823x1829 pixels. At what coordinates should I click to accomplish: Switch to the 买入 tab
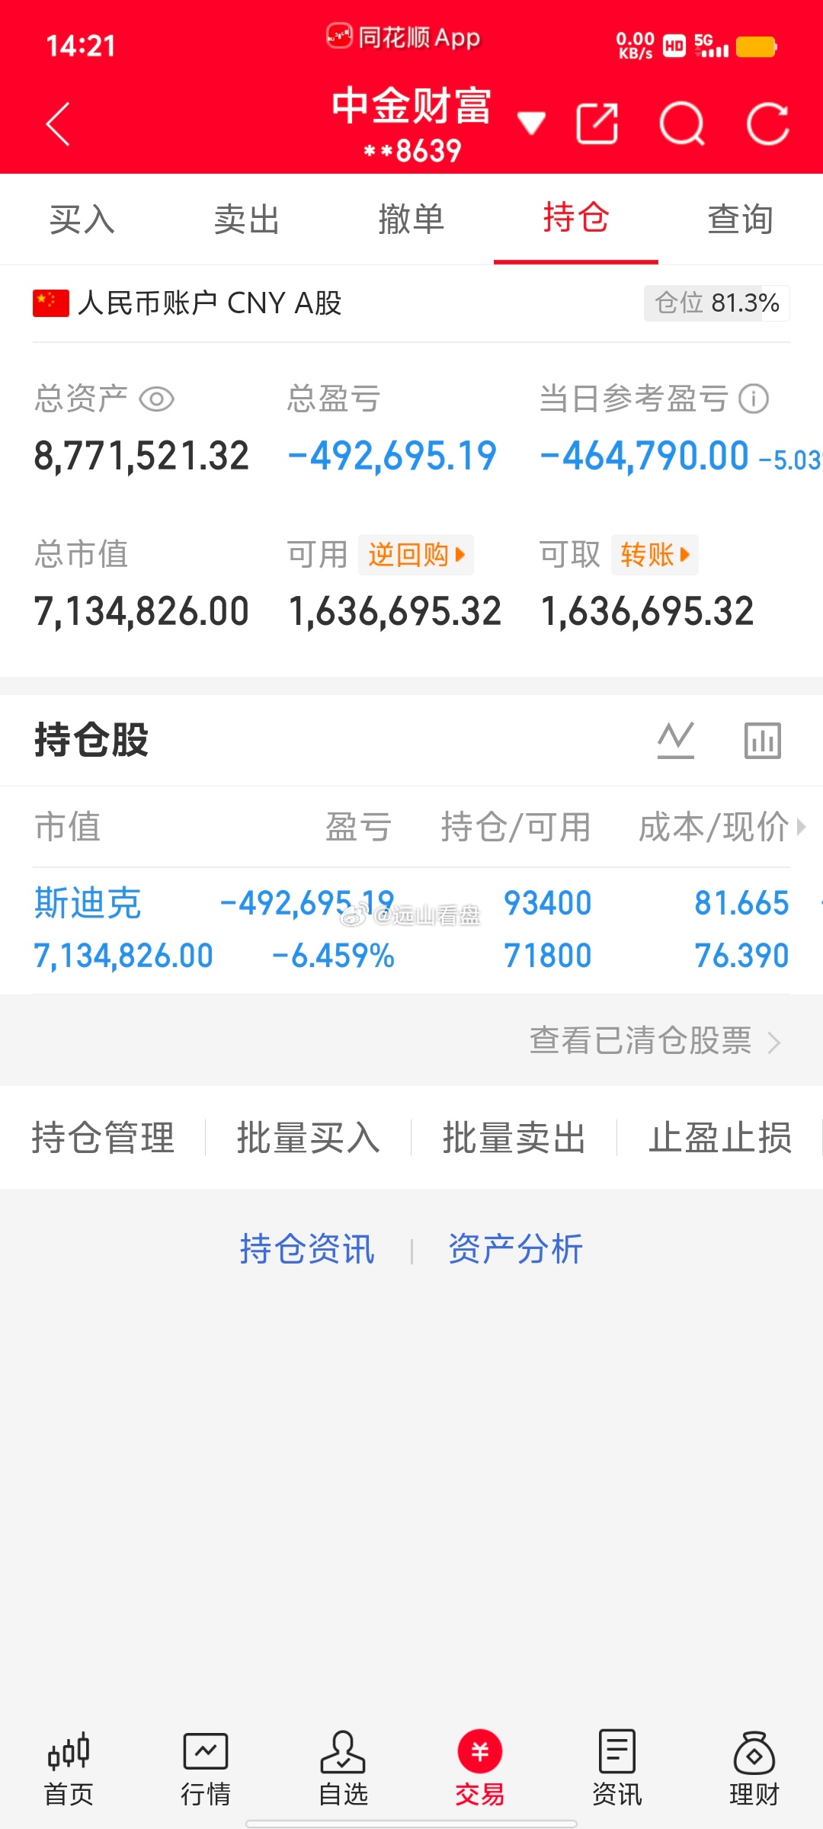[x=82, y=219]
